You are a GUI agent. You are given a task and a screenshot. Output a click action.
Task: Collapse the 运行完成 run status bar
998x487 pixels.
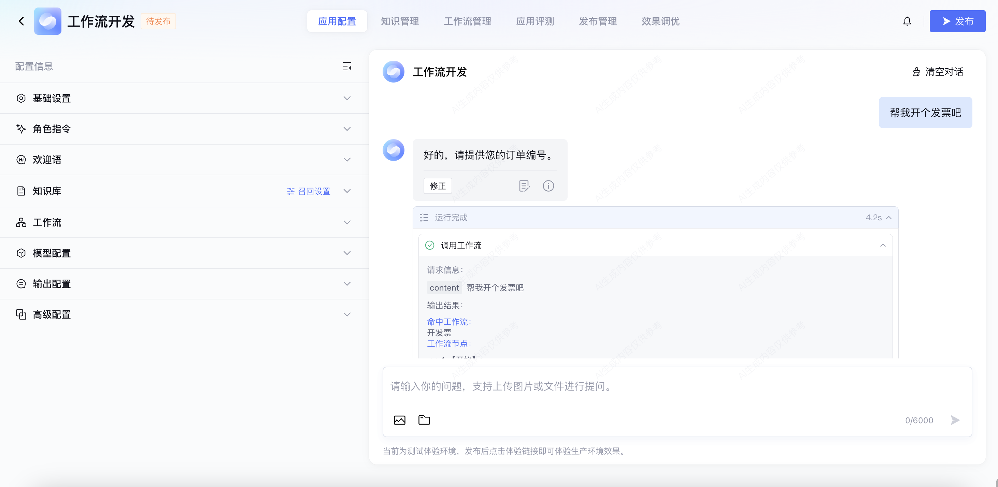[889, 218]
